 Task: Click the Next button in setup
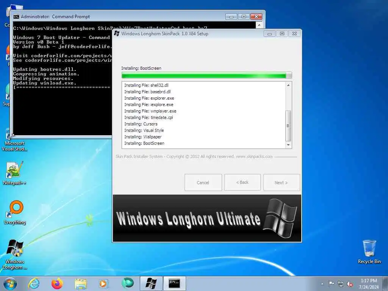click(x=282, y=182)
